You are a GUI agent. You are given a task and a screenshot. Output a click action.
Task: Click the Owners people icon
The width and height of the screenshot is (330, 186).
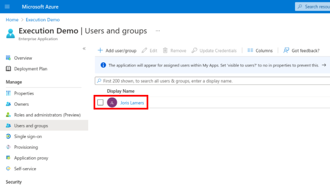coord(8,104)
